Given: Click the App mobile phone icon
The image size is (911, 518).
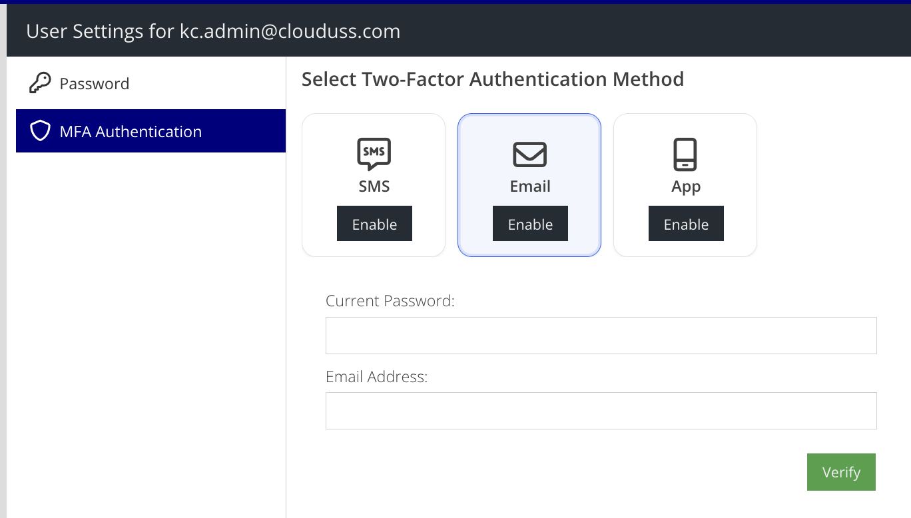Looking at the screenshot, I should coord(685,154).
